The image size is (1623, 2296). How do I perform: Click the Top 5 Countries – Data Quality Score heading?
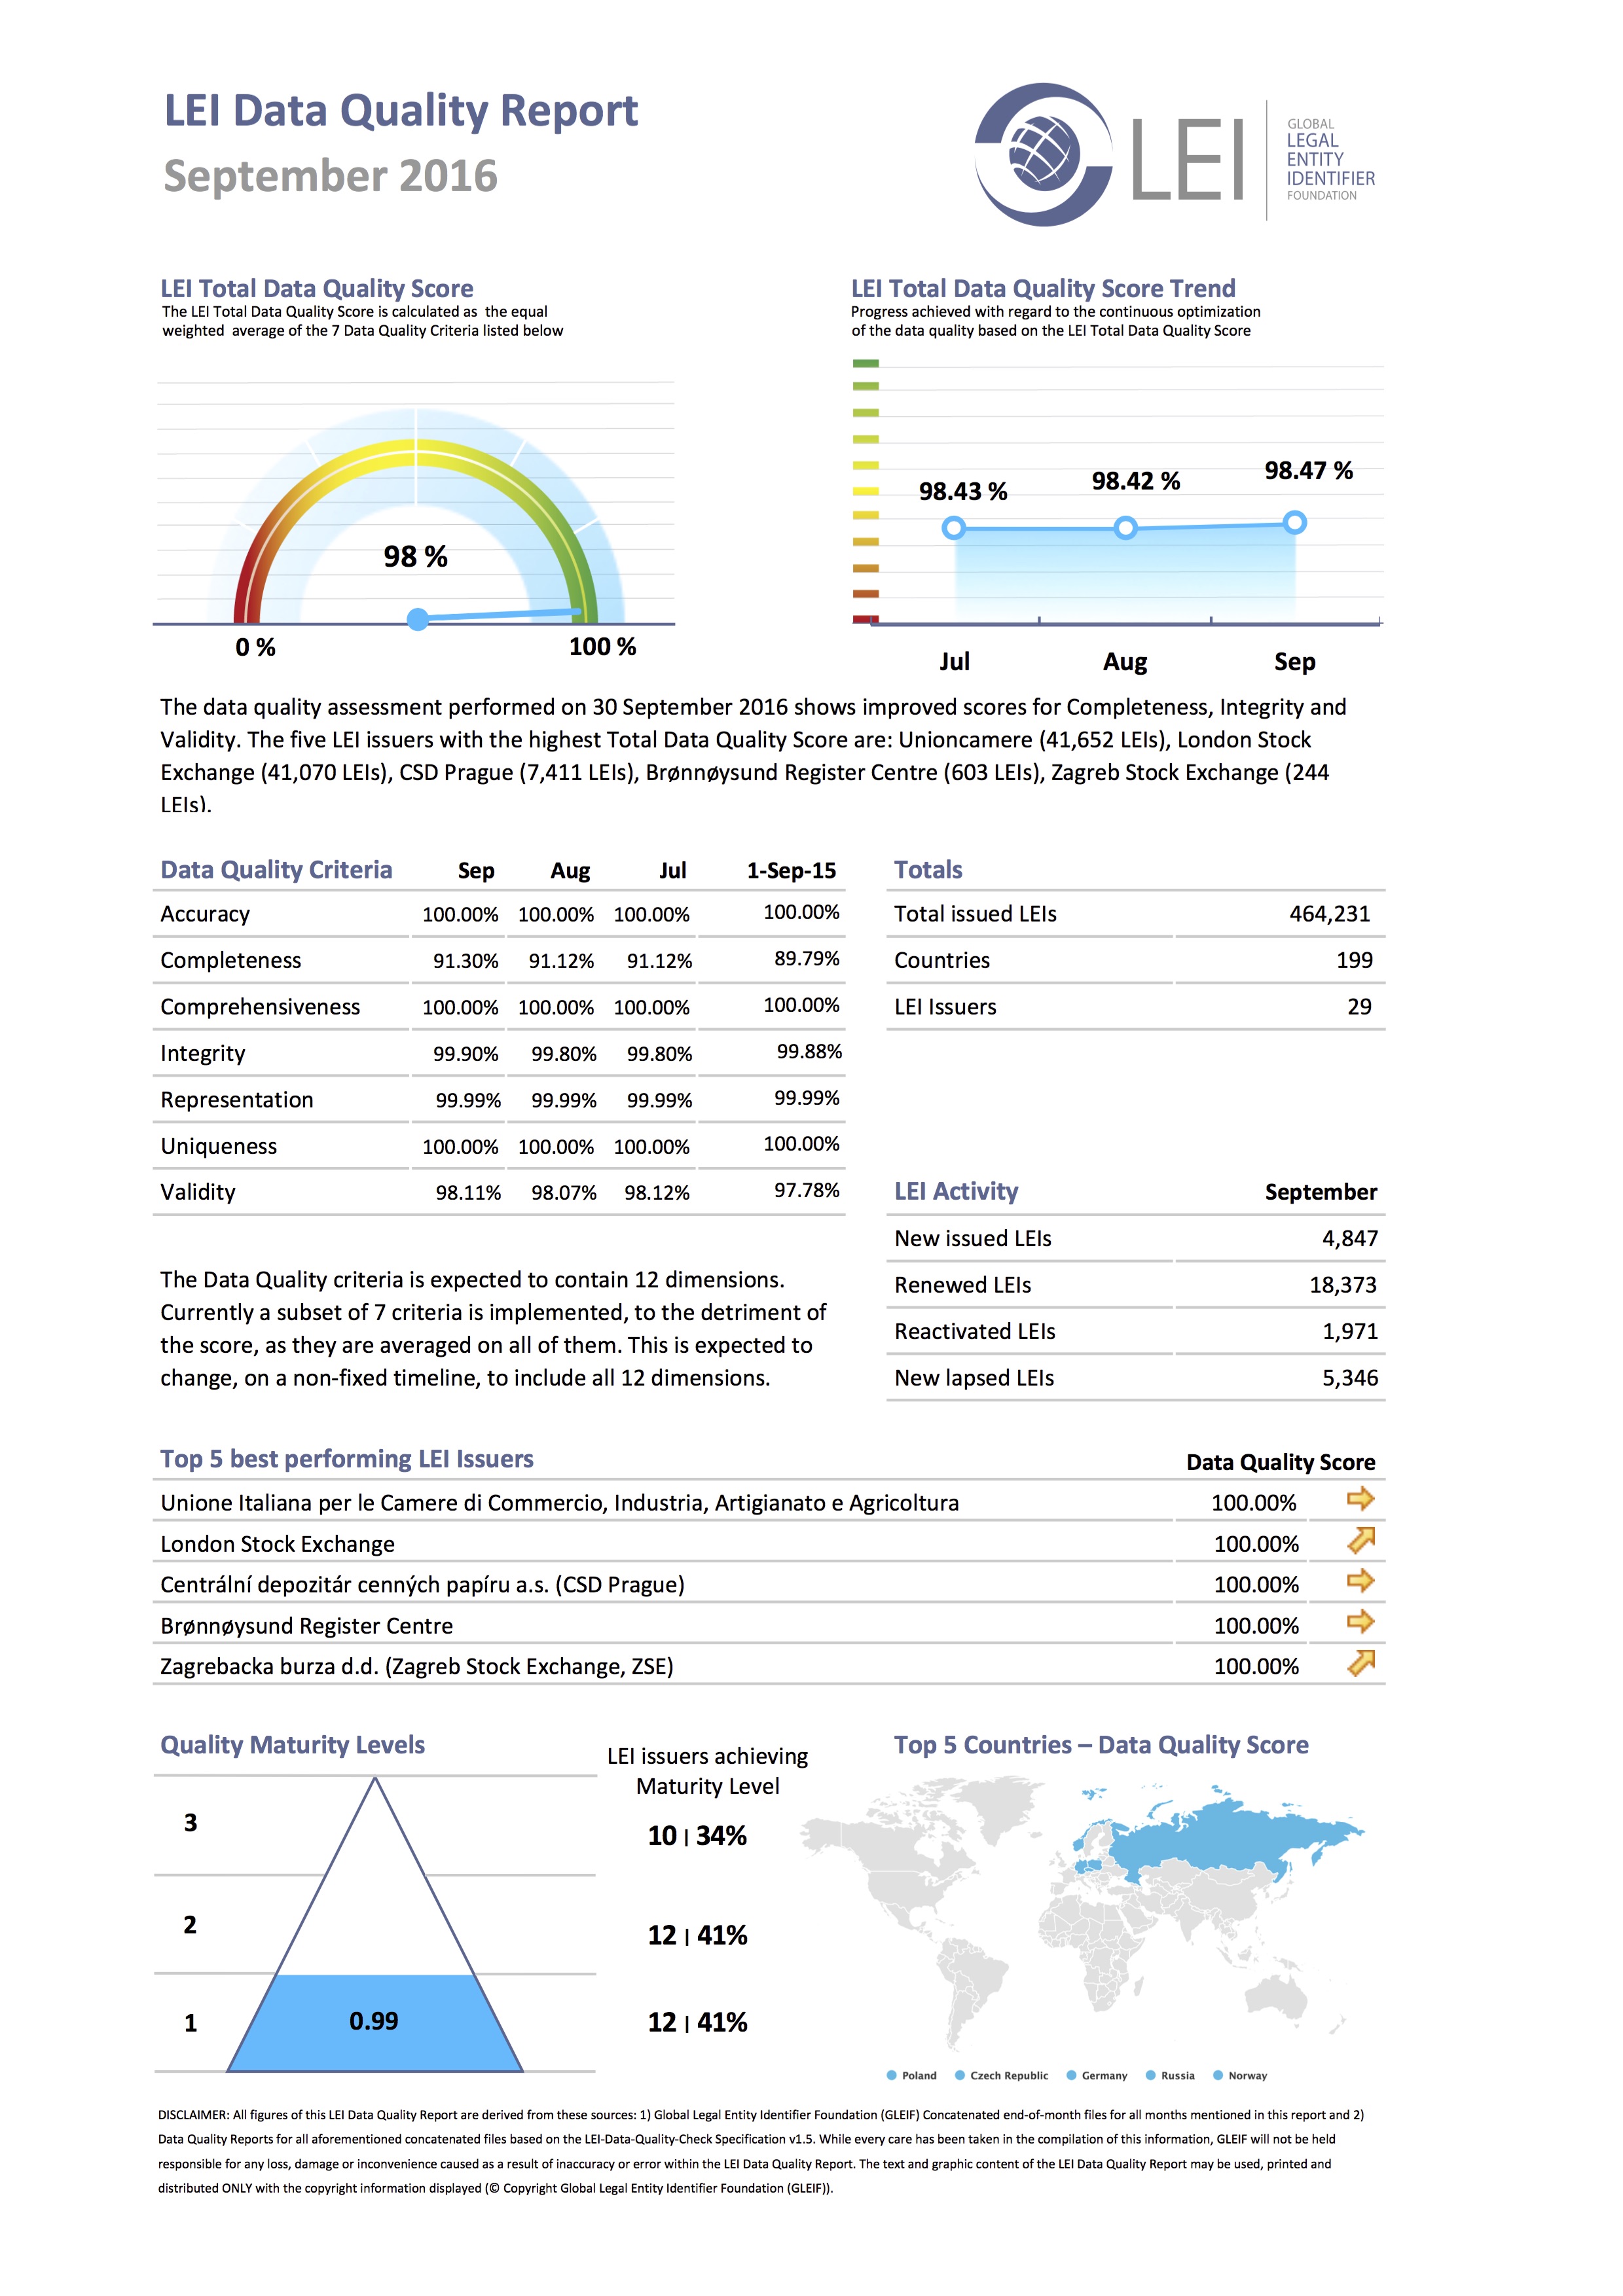[x=1101, y=1745]
